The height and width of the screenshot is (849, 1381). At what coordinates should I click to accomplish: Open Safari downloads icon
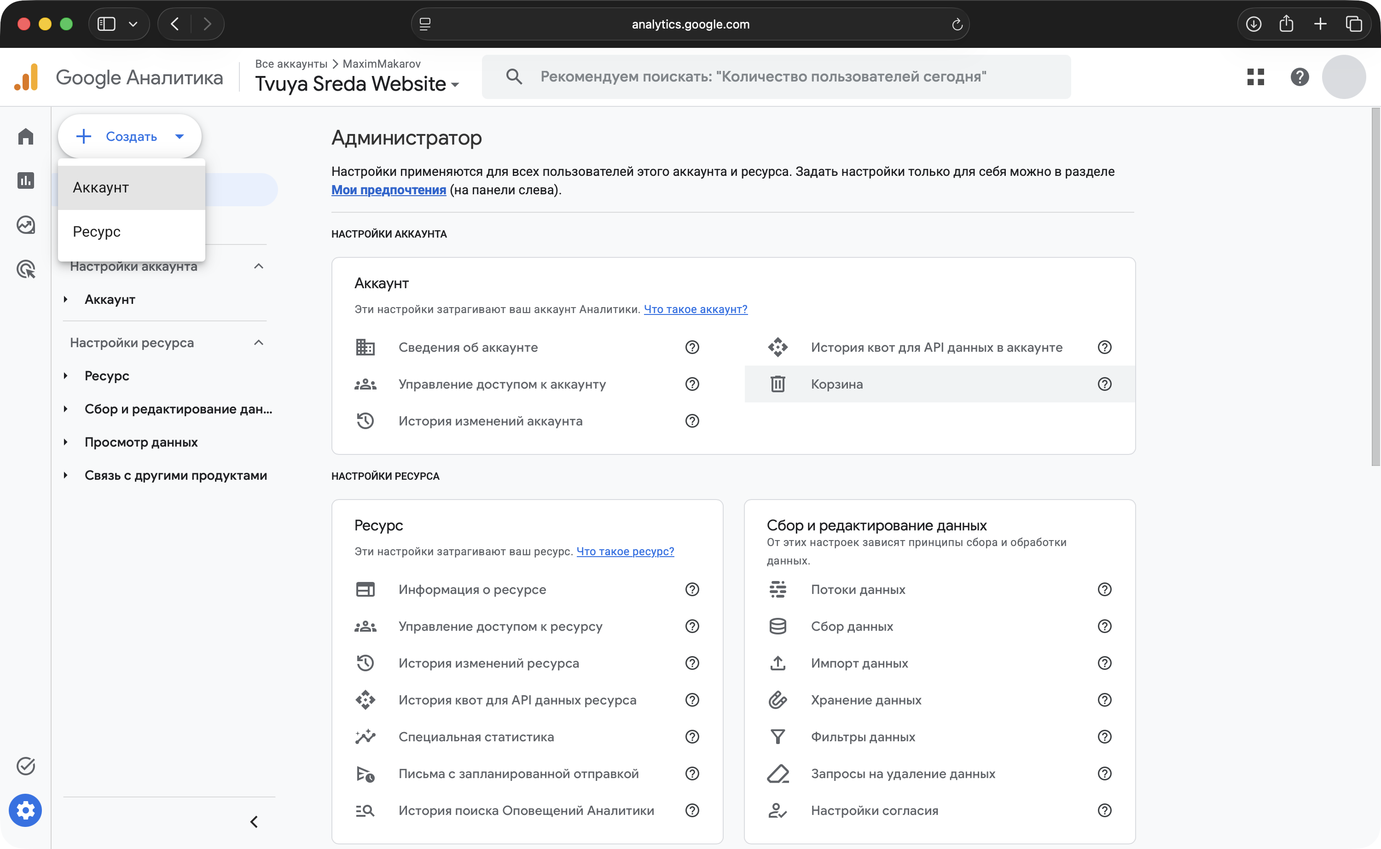coord(1253,24)
